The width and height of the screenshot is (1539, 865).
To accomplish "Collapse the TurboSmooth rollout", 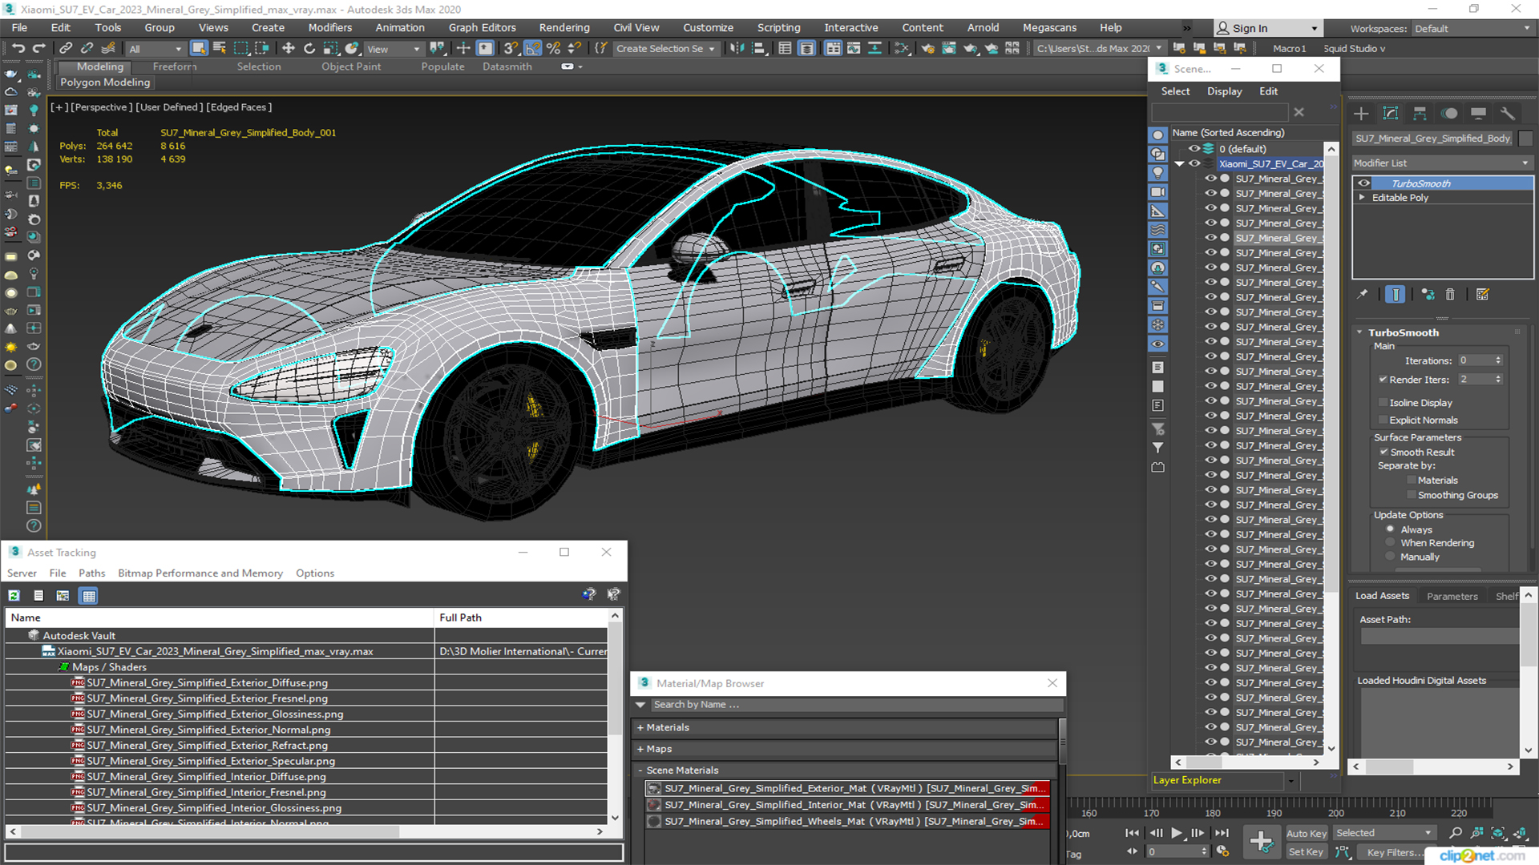I will click(x=1359, y=332).
